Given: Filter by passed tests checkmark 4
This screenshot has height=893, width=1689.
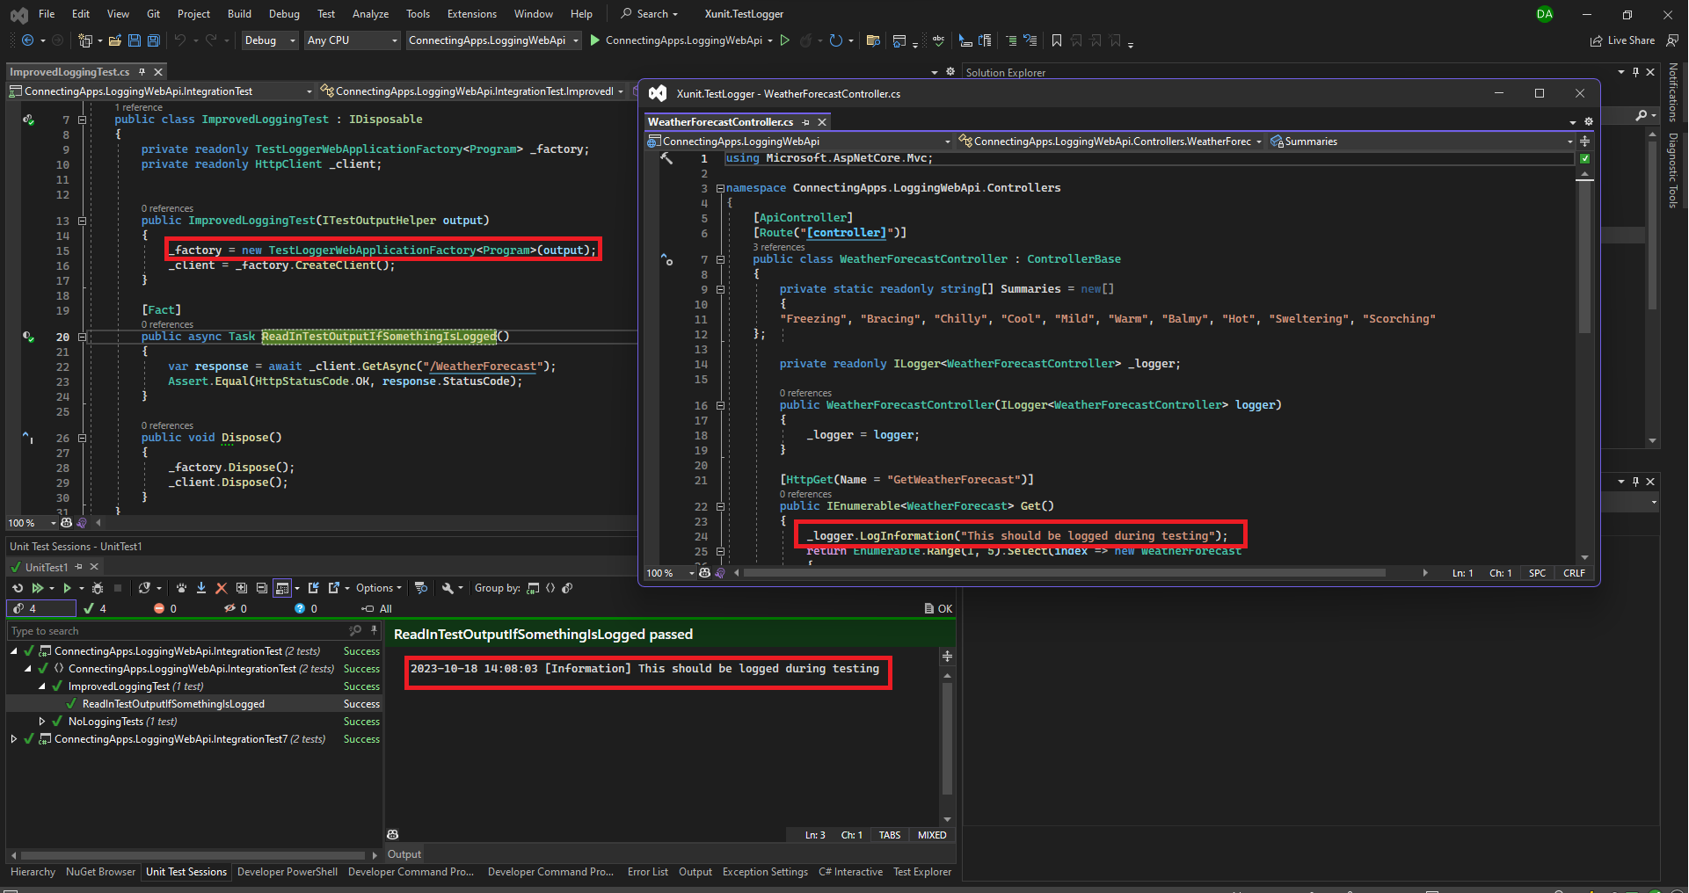Looking at the screenshot, I should [95, 608].
